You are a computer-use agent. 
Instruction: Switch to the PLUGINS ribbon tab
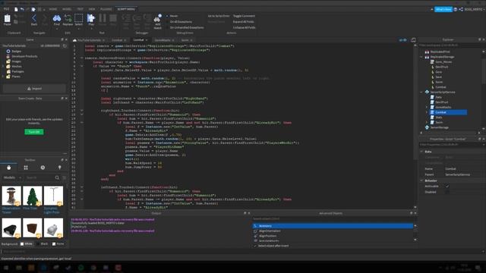(x=106, y=9)
